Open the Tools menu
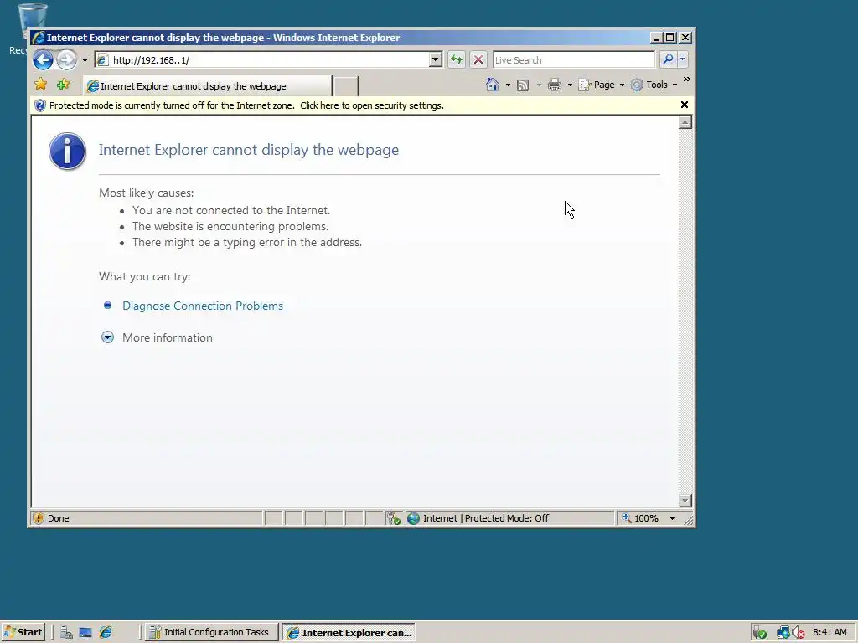Image resolution: width=858 pixels, height=643 pixels. tap(654, 85)
